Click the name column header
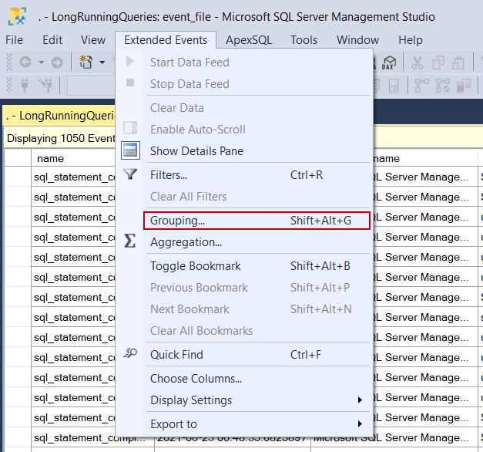Screen dimensions: 483x452 50,158
